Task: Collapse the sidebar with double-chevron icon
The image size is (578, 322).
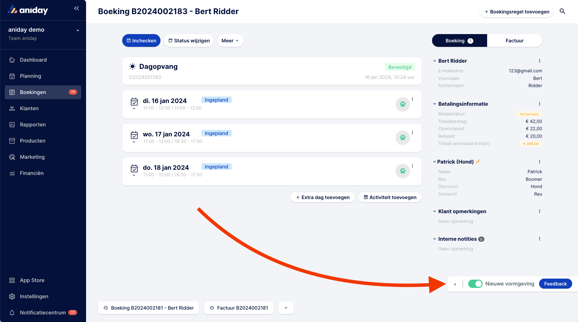Action: point(76,8)
